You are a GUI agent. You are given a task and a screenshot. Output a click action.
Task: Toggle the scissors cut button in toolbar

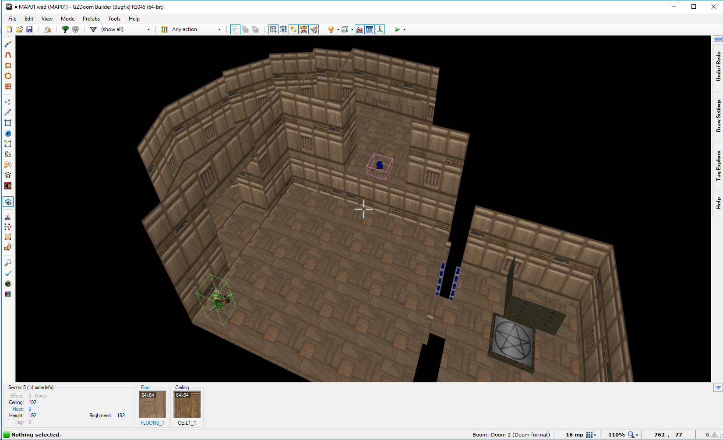click(303, 29)
